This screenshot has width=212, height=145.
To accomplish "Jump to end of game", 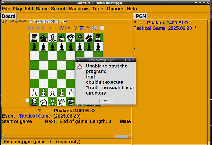I will 51,28.
